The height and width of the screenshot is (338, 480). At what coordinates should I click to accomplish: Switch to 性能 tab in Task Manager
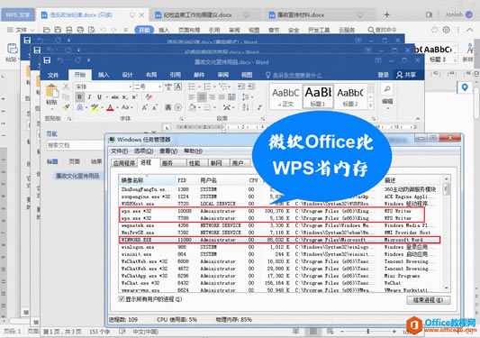pos(195,163)
